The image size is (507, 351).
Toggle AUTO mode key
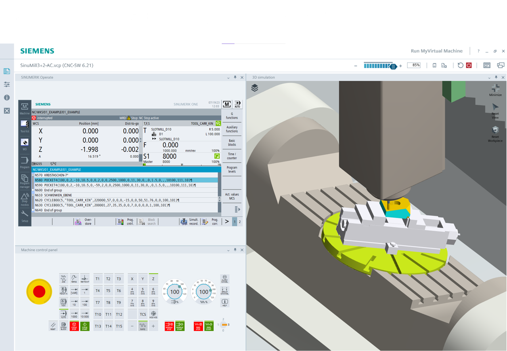[63, 314]
